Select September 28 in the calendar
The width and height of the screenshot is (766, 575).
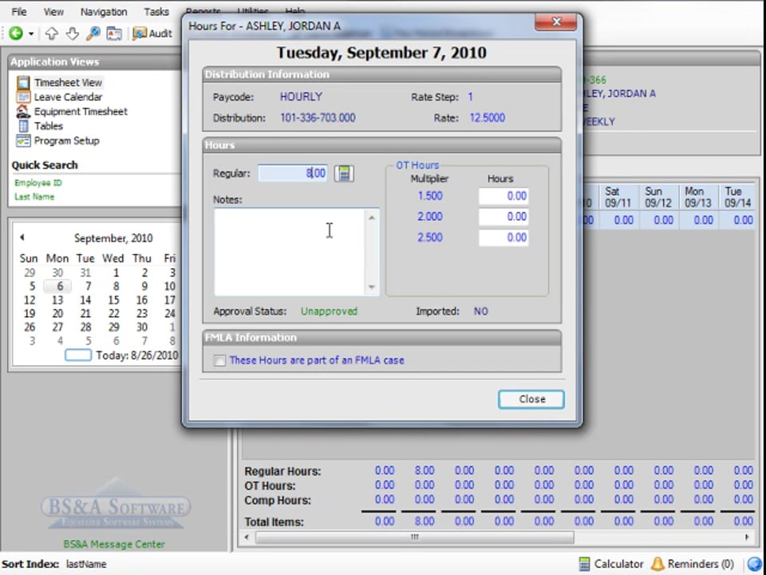[85, 327]
